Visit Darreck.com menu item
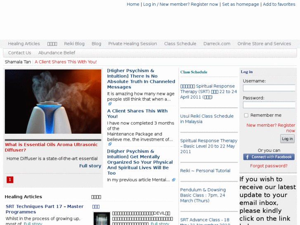Image resolution: width=300 pixels, height=225 pixels. tap(217, 44)
